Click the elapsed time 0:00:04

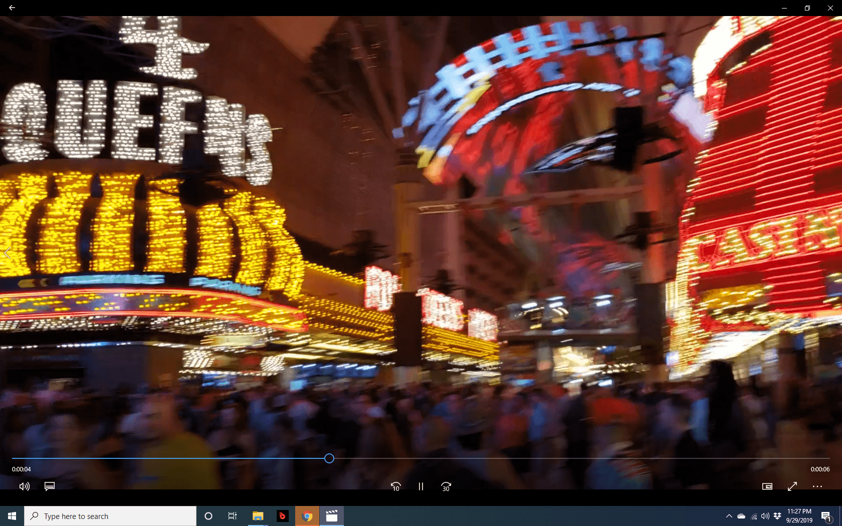(x=22, y=469)
